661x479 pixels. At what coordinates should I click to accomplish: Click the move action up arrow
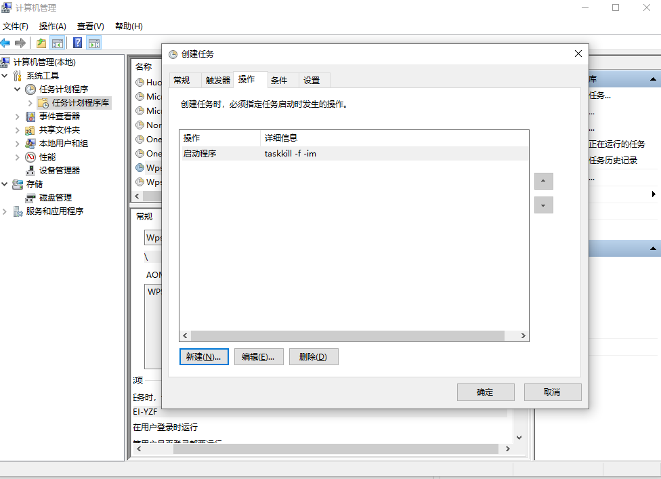[x=543, y=181]
